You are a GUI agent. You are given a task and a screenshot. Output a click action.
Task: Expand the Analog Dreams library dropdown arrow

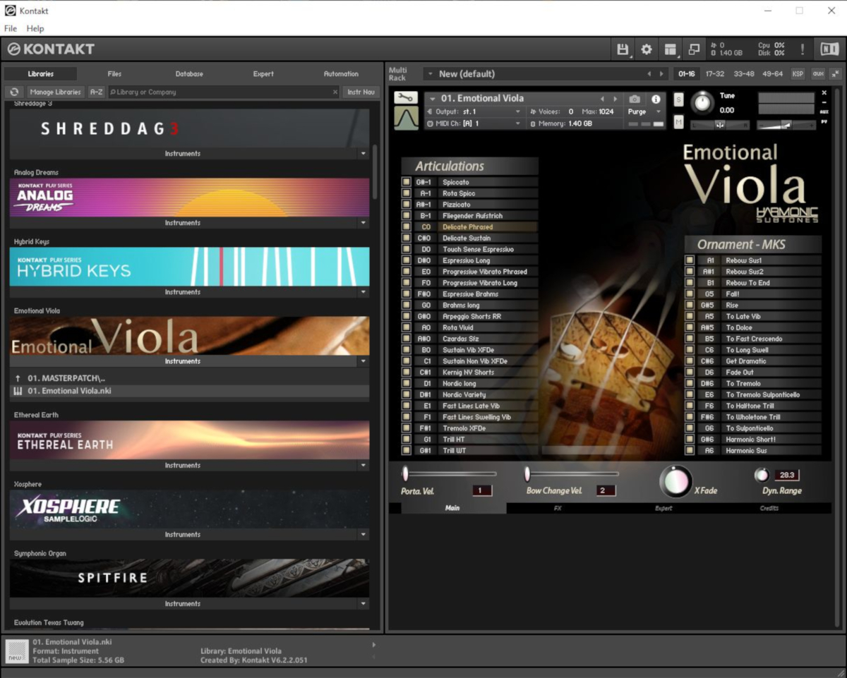pyautogui.click(x=364, y=223)
